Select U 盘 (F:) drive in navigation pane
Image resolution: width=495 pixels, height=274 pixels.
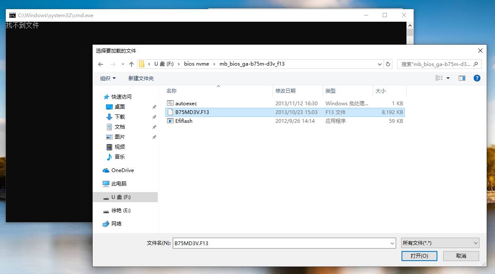point(126,197)
